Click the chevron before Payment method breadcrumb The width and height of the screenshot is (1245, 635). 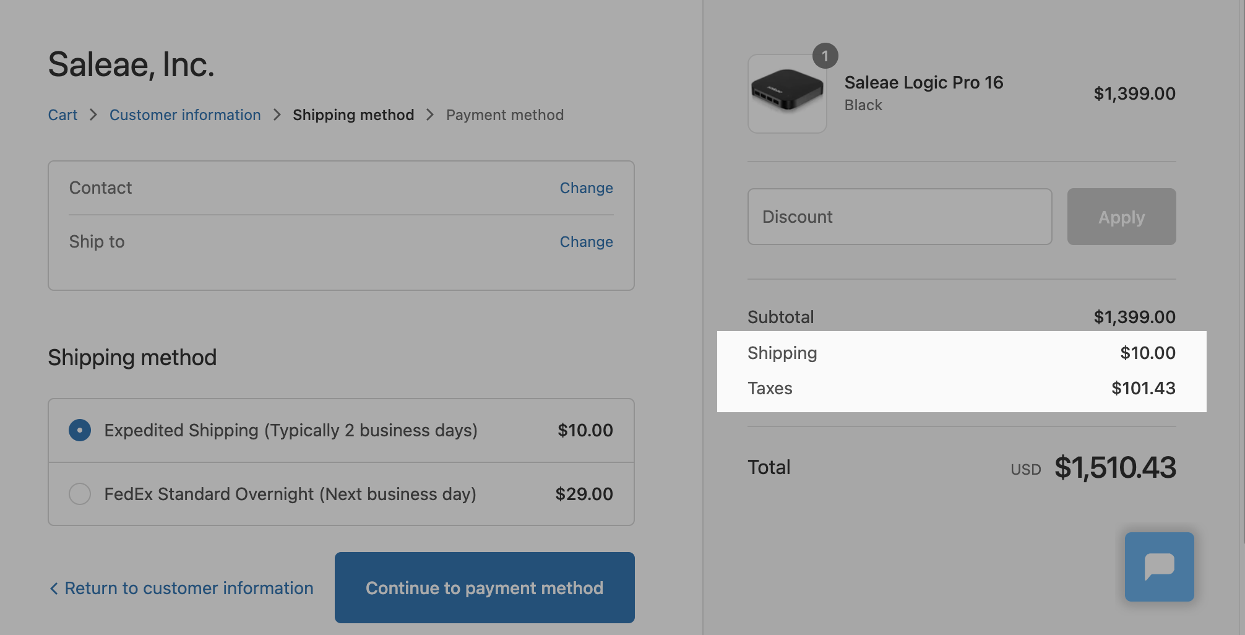[430, 115]
